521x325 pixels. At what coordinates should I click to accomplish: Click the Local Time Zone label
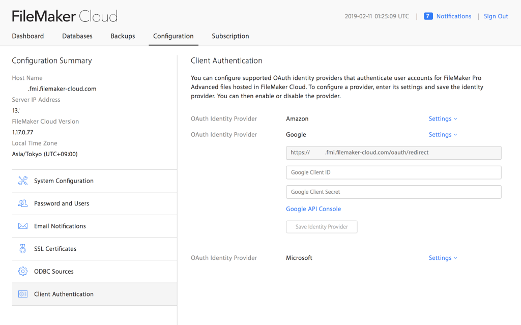click(35, 143)
